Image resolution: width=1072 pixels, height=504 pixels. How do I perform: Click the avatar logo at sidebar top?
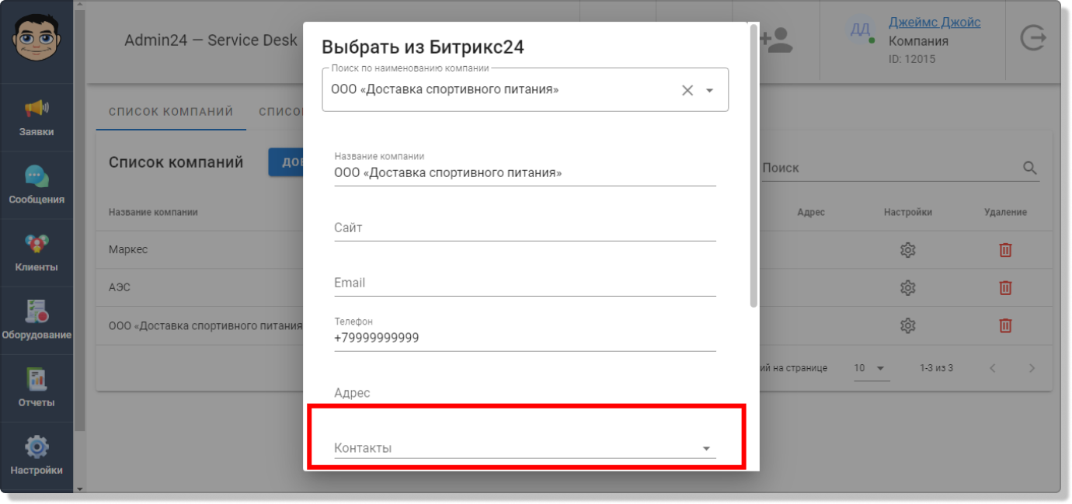(37, 36)
